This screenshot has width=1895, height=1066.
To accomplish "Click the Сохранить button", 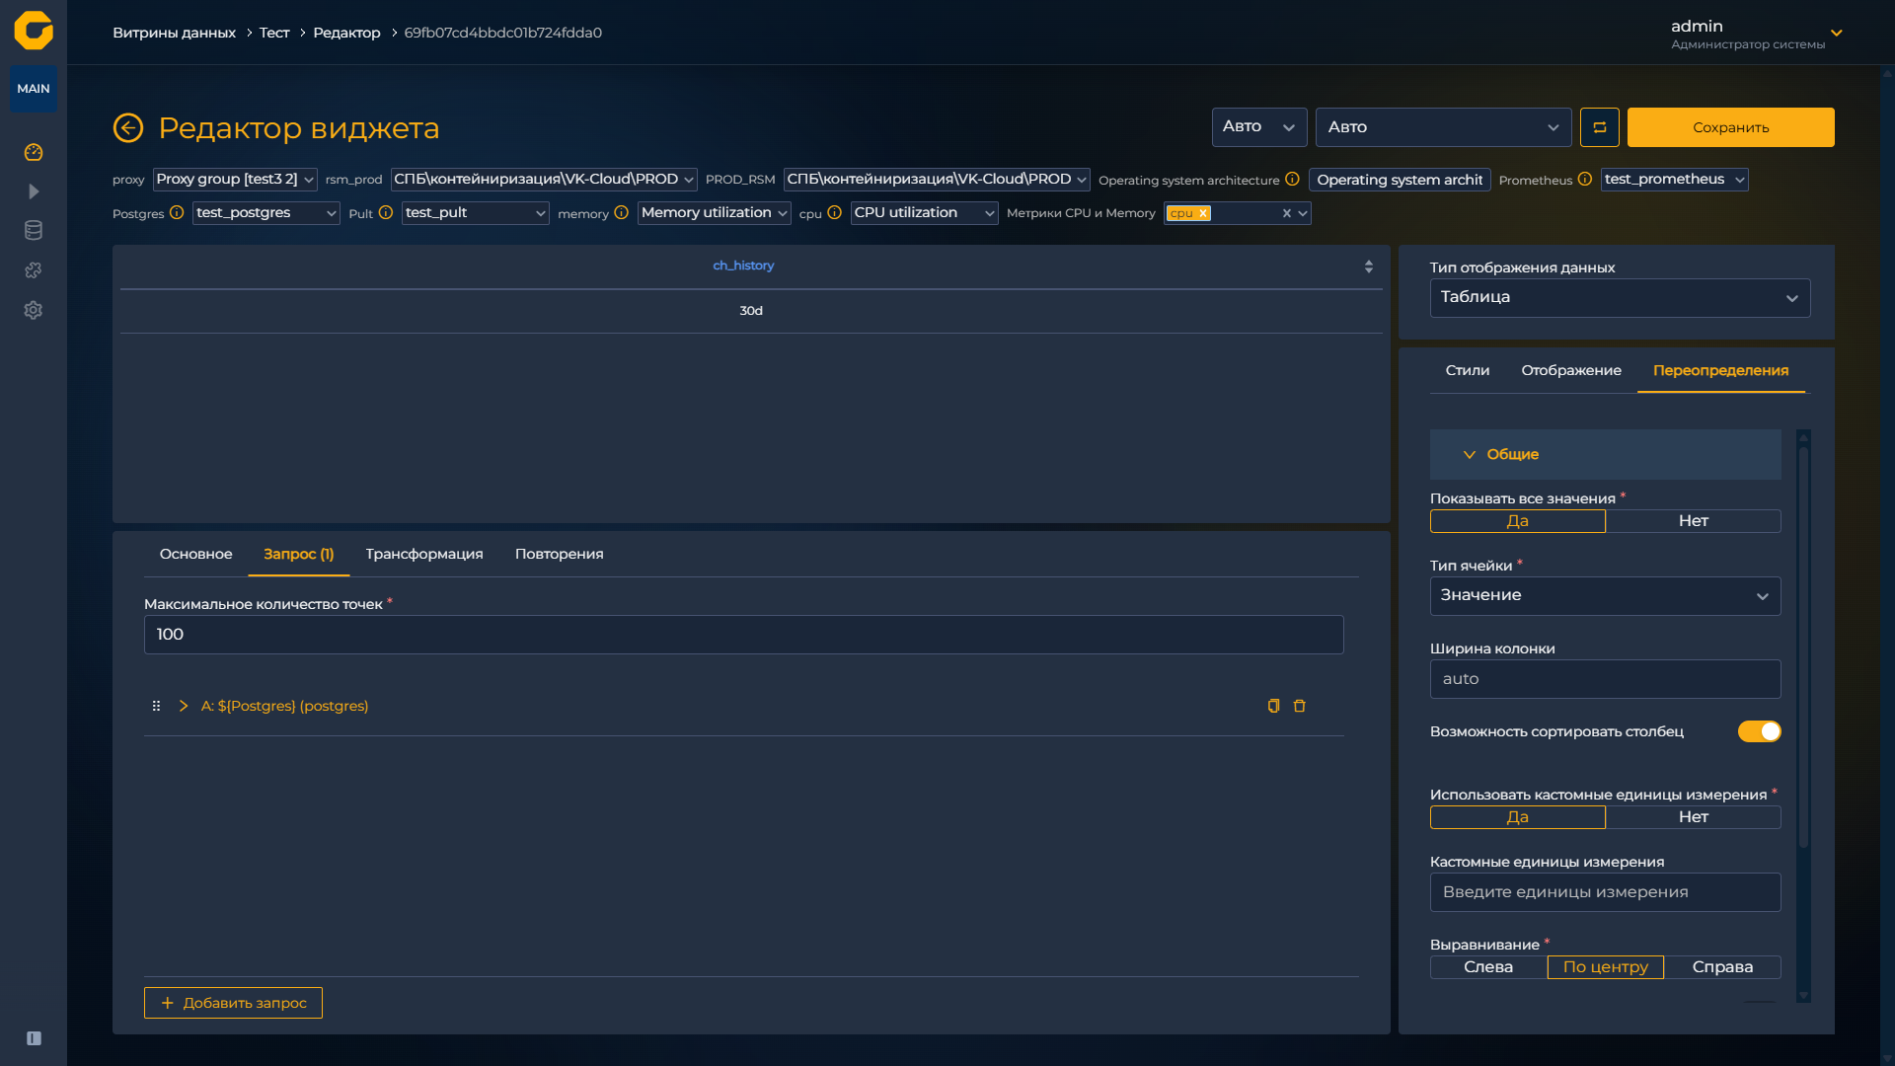I will point(1730,127).
